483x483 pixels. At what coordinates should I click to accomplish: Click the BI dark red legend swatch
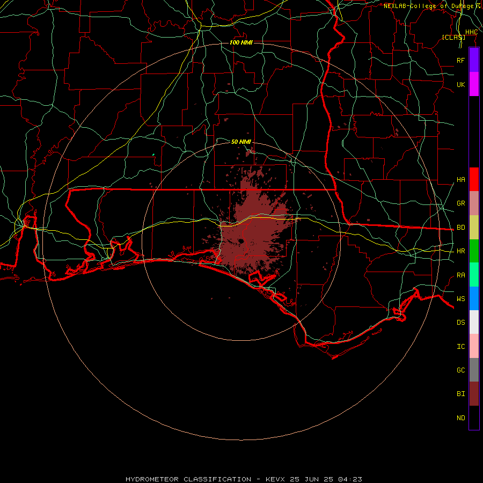click(x=474, y=394)
